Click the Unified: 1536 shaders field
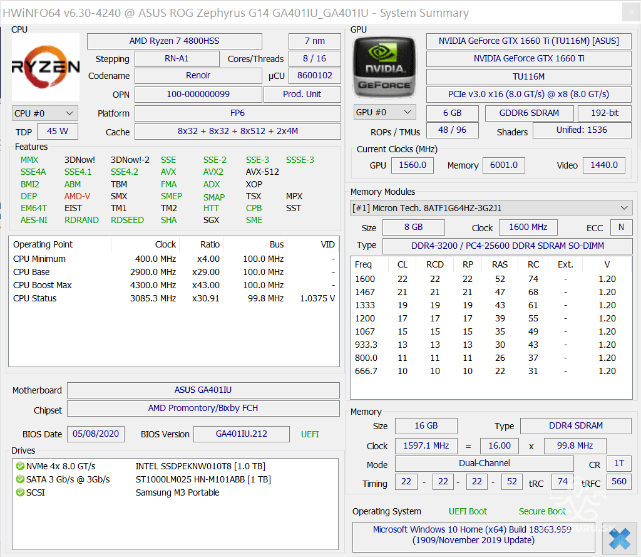The image size is (641, 557). tap(582, 130)
